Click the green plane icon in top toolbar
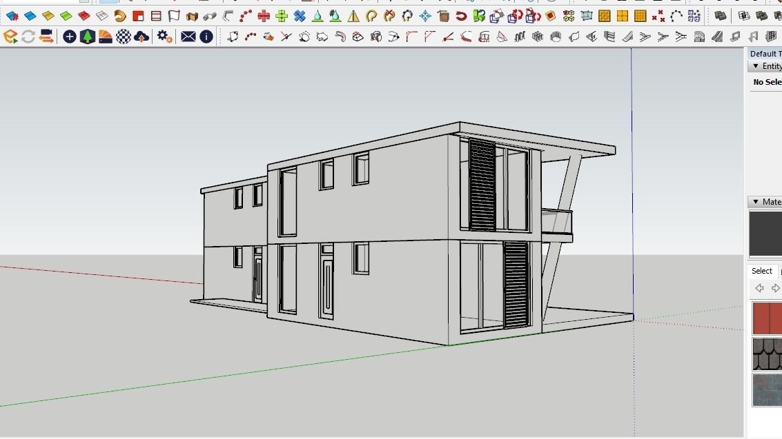 [x=66, y=16]
